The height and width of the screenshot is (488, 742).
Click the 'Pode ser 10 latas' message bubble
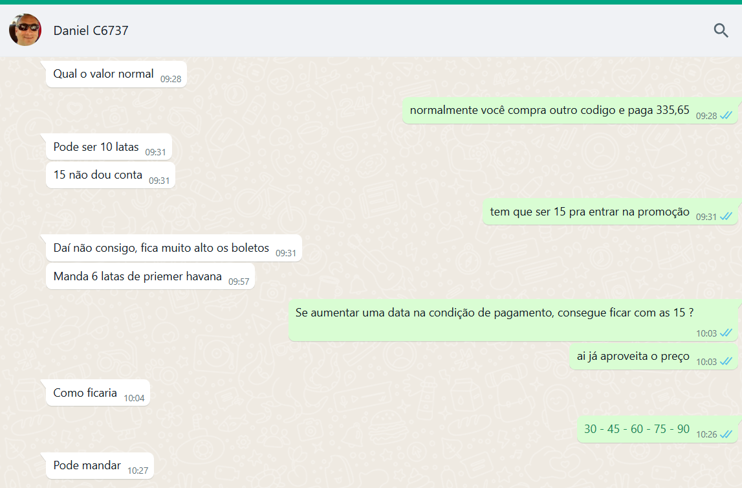(96, 147)
